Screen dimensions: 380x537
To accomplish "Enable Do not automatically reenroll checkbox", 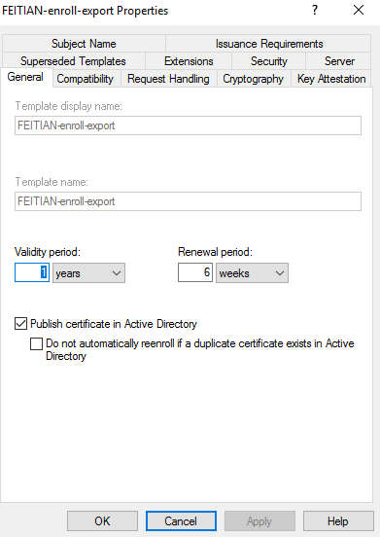I will (36, 343).
